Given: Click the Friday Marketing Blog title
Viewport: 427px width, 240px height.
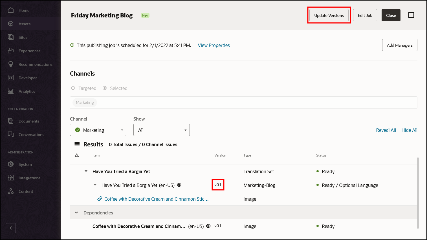Looking at the screenshot, I should tap(102, 15).
